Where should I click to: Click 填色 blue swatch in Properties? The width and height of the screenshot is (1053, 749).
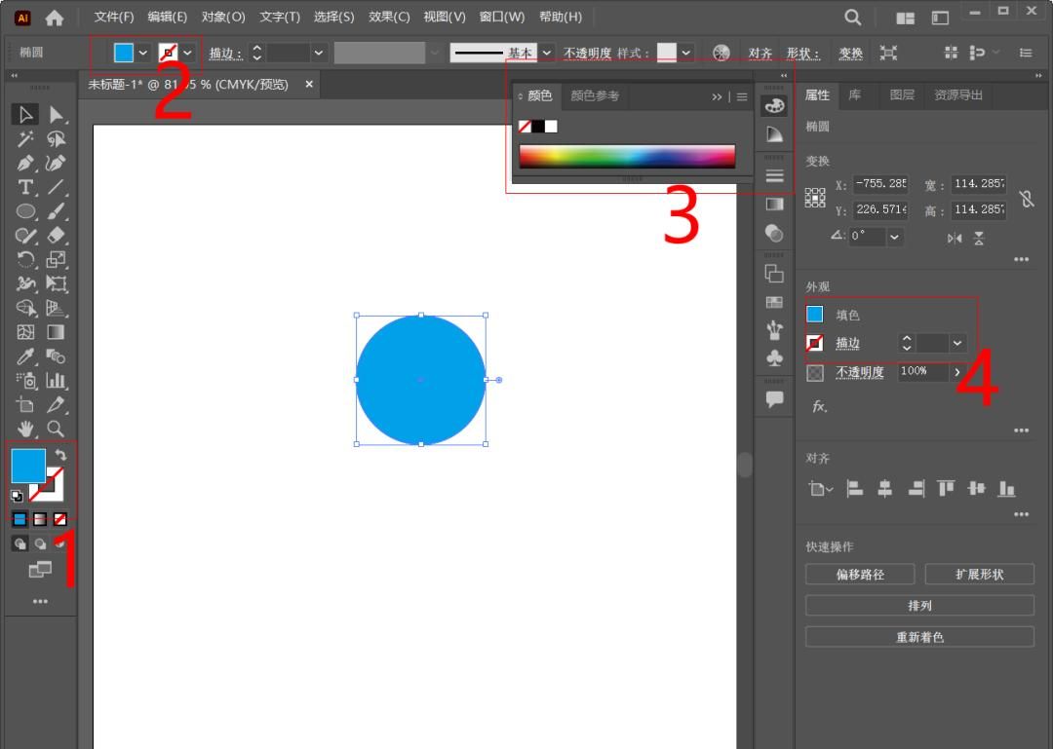coord(814,314)
